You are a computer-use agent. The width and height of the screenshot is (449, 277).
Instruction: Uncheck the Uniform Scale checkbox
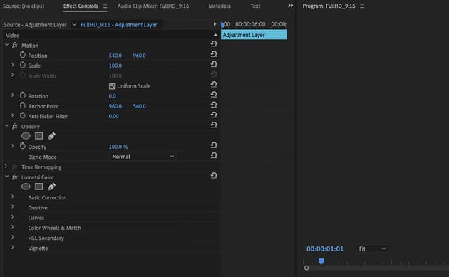[x=113, y=86]
